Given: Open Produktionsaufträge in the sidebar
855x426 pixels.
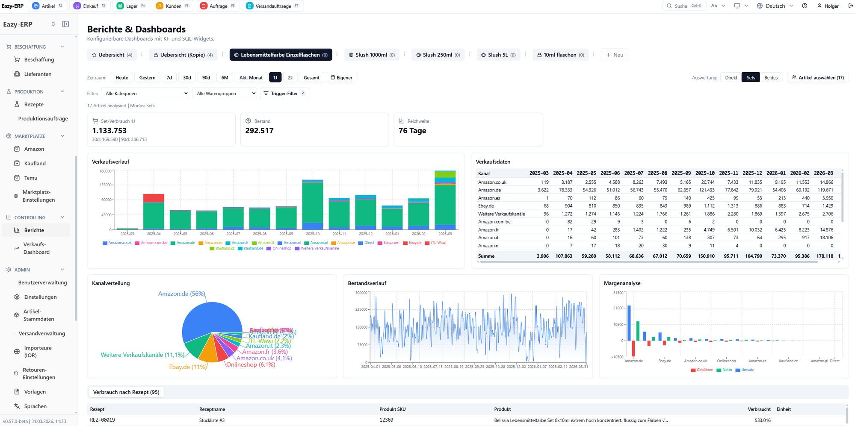Looking at the screenshot, I should coord(43,118).
